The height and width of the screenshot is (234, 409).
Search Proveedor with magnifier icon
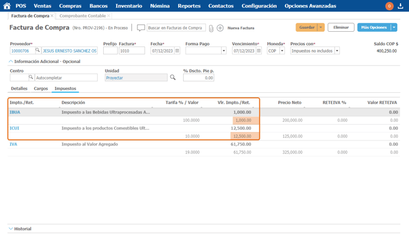pyautogui.click(x=38, y=50)
